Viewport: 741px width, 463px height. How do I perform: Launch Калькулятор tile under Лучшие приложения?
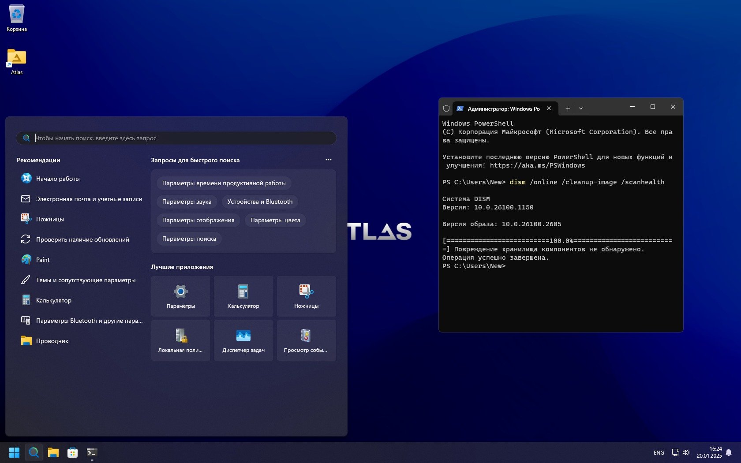(x=243, y=296)
